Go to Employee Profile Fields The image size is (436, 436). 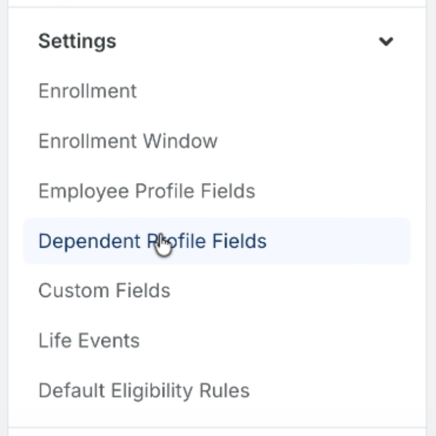pyautogui.click(x=147, y=191)
